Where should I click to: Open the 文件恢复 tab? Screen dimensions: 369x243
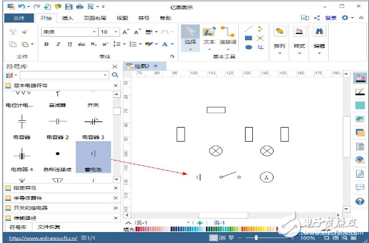click(49, 227)
